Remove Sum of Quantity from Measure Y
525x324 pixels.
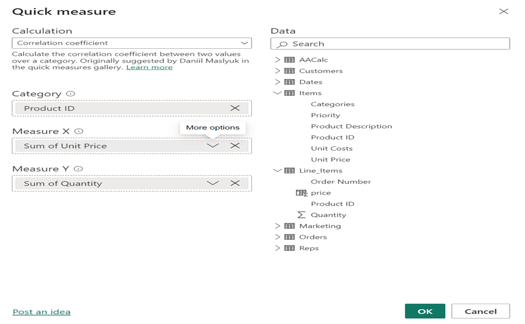point(235,183)
